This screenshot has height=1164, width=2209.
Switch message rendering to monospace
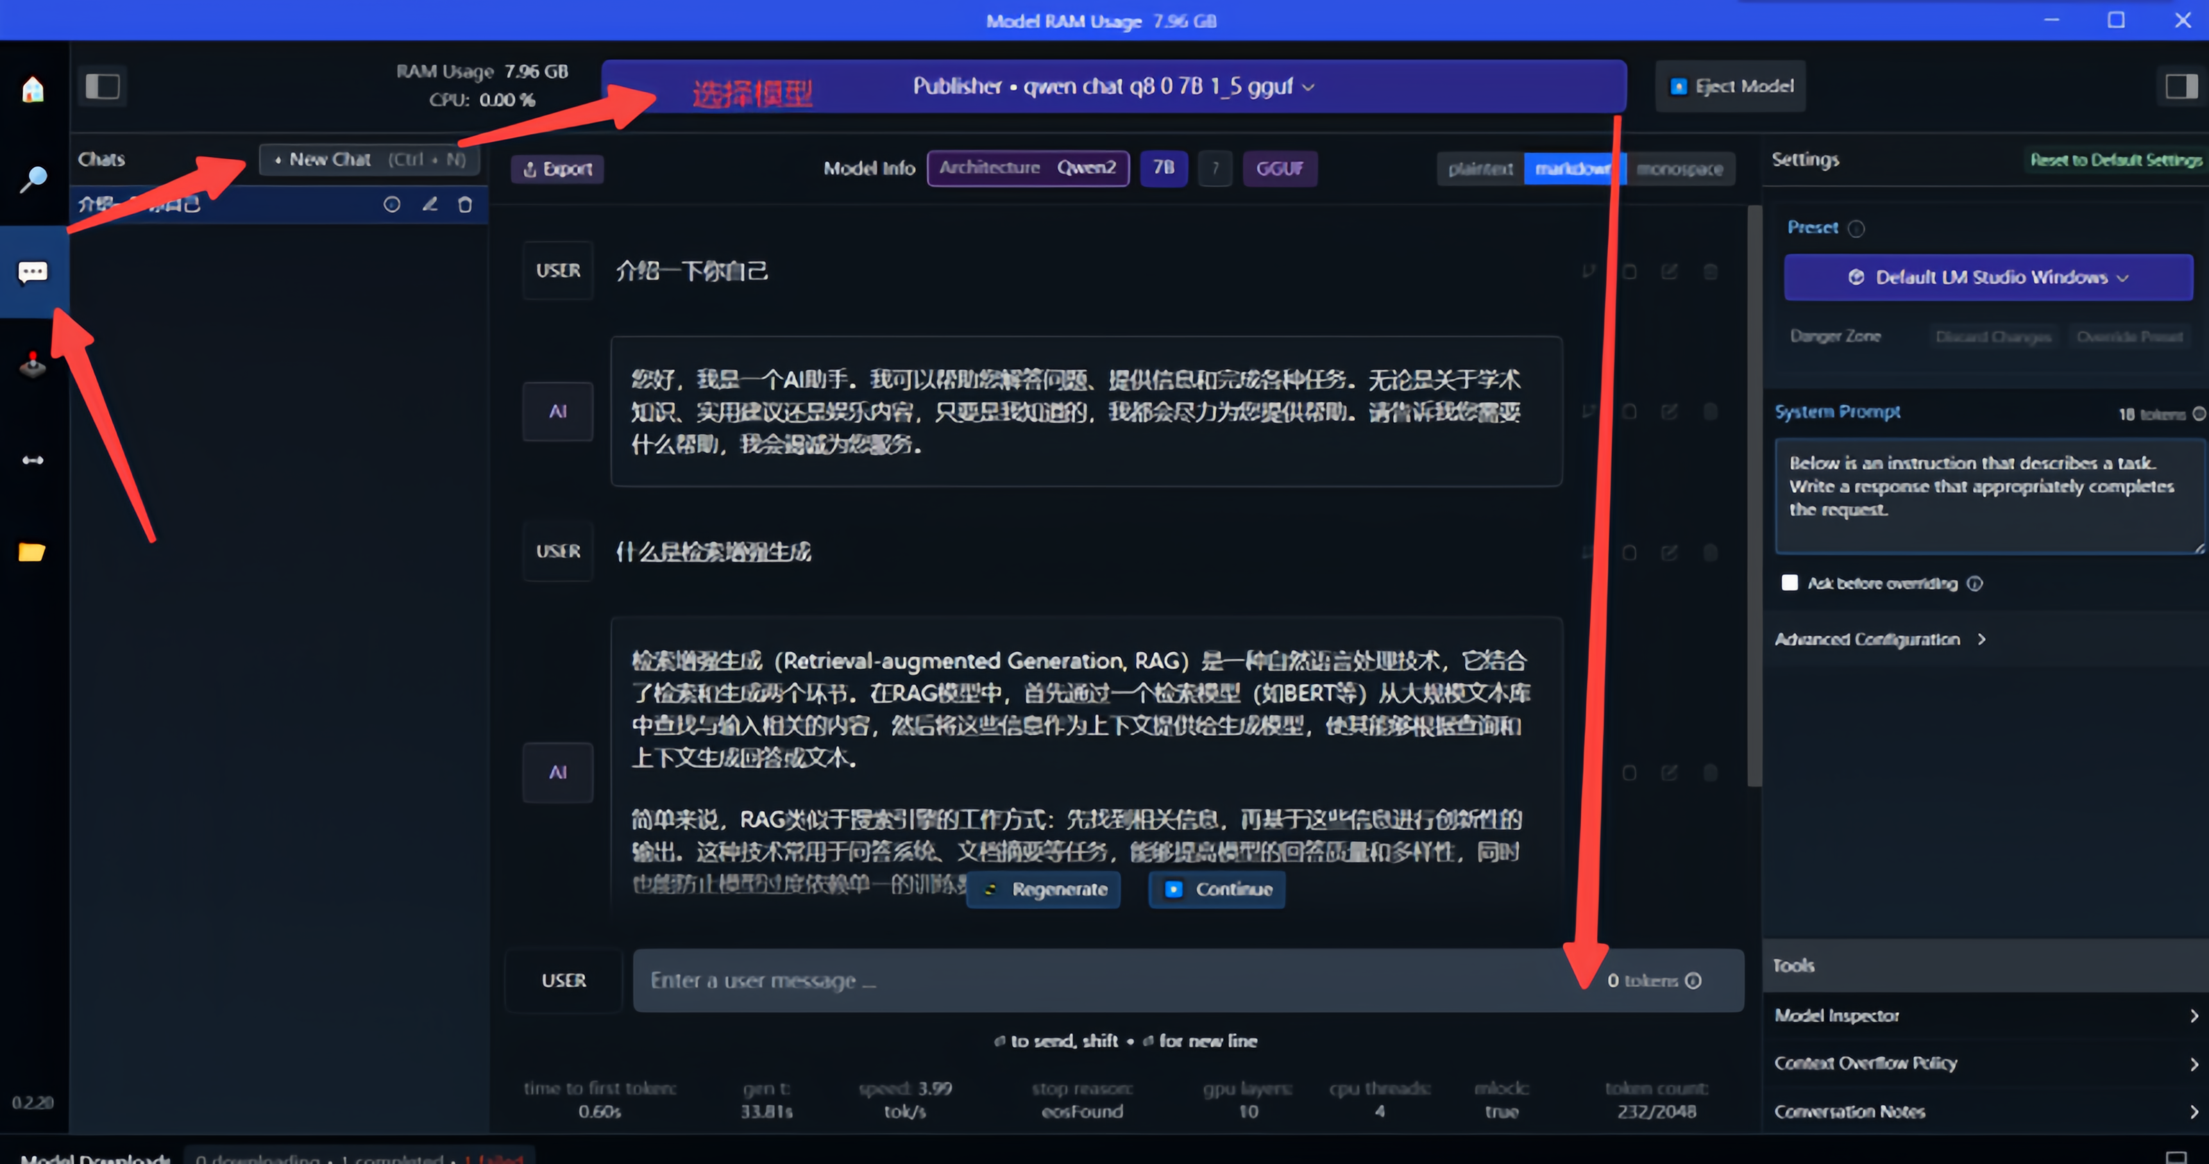[x=1679, y=169]
